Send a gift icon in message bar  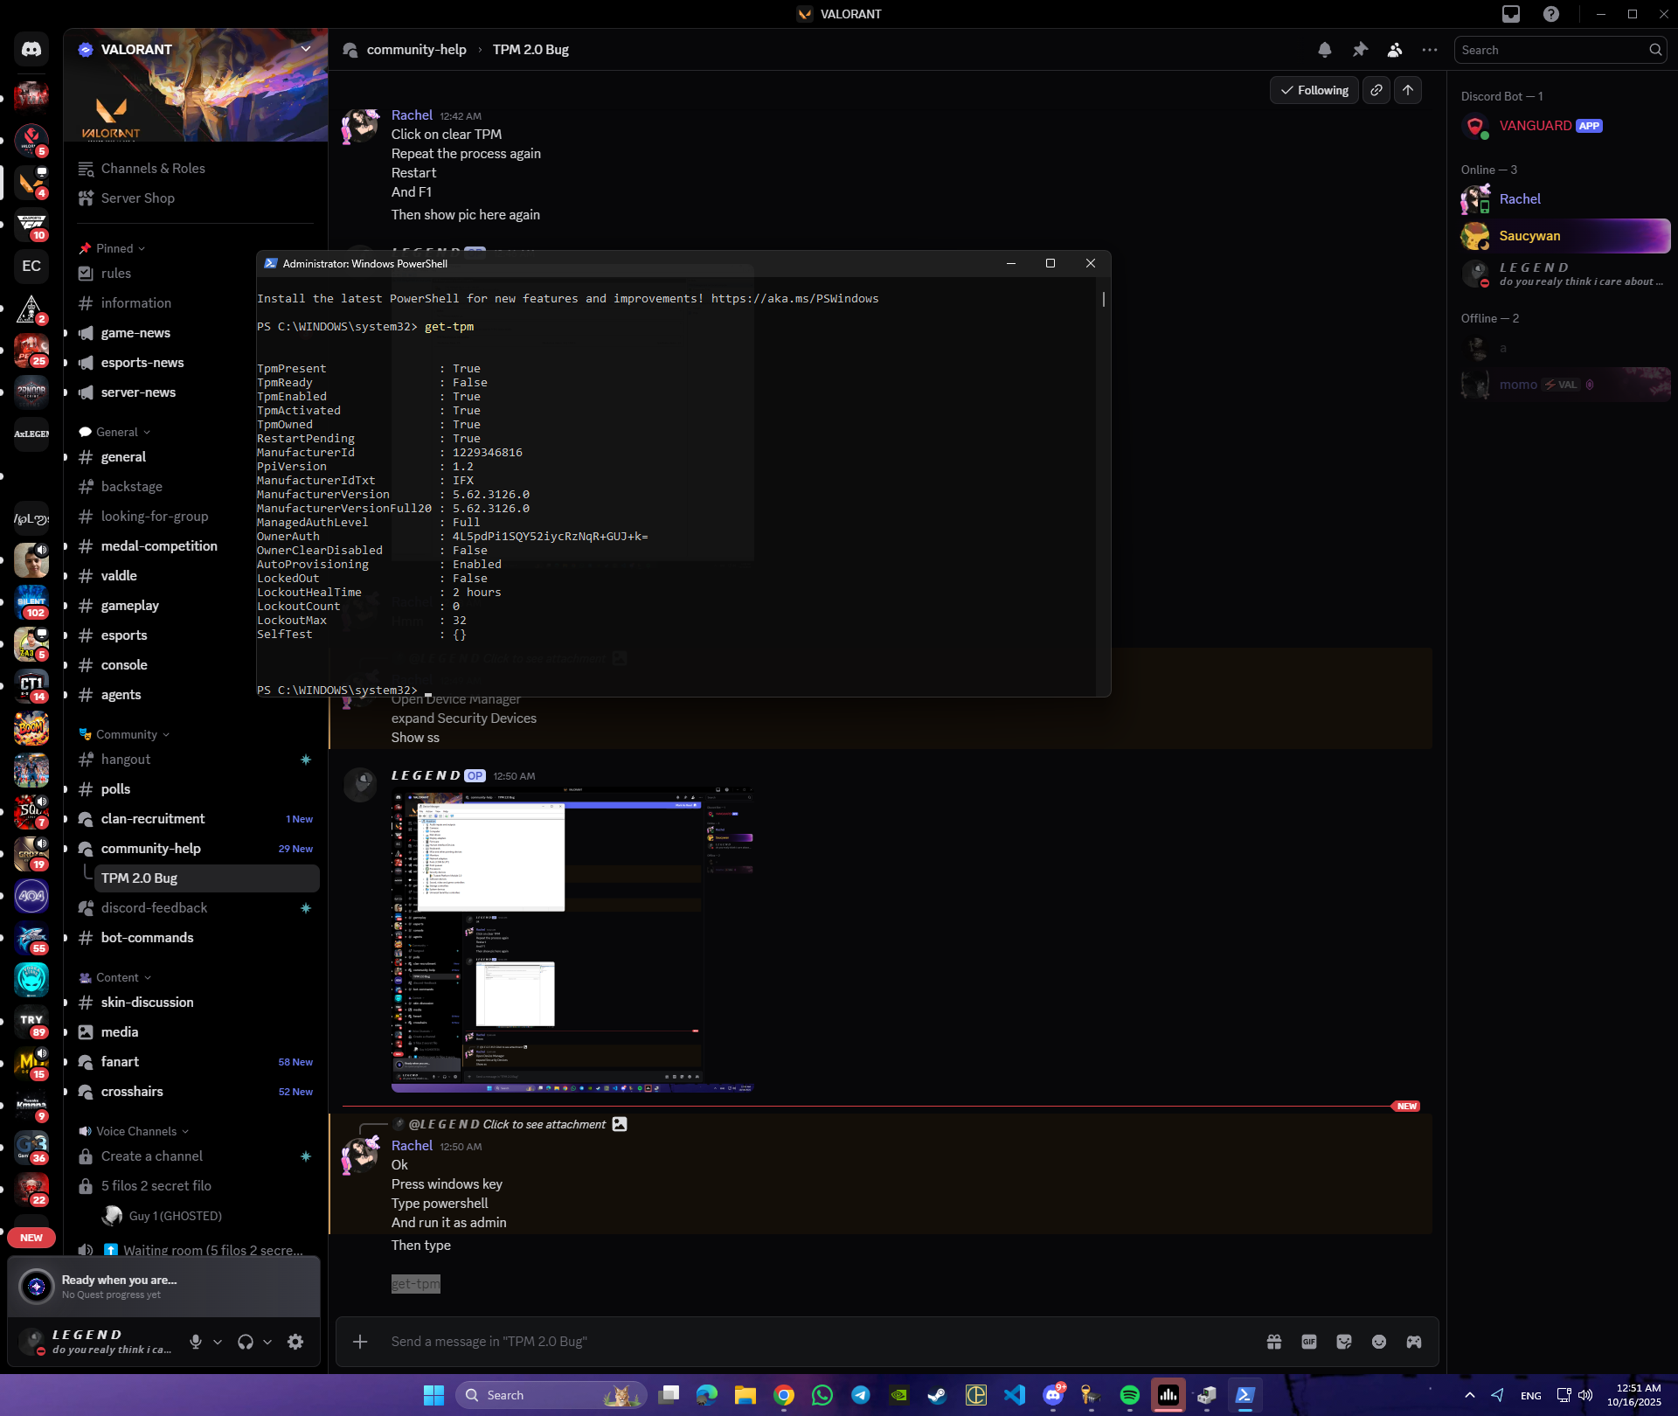[x=1274, y=1342]
